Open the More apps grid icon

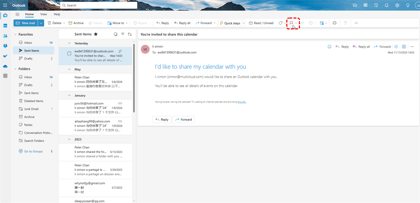(x=5, y=76)
